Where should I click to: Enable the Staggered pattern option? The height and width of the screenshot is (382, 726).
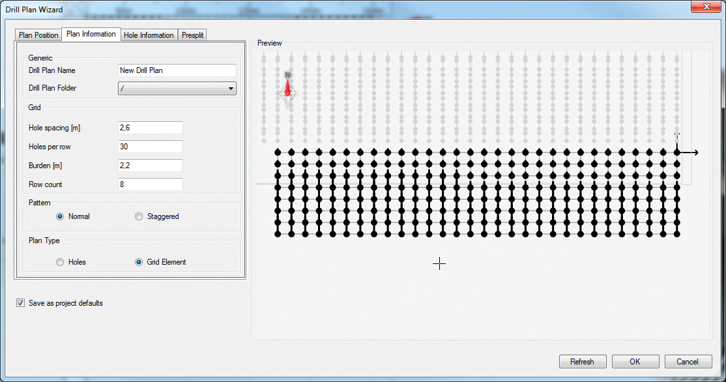tap(138, 216)
